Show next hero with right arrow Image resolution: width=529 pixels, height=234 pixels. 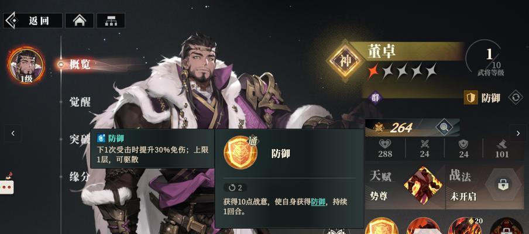(x=518, y=133)
